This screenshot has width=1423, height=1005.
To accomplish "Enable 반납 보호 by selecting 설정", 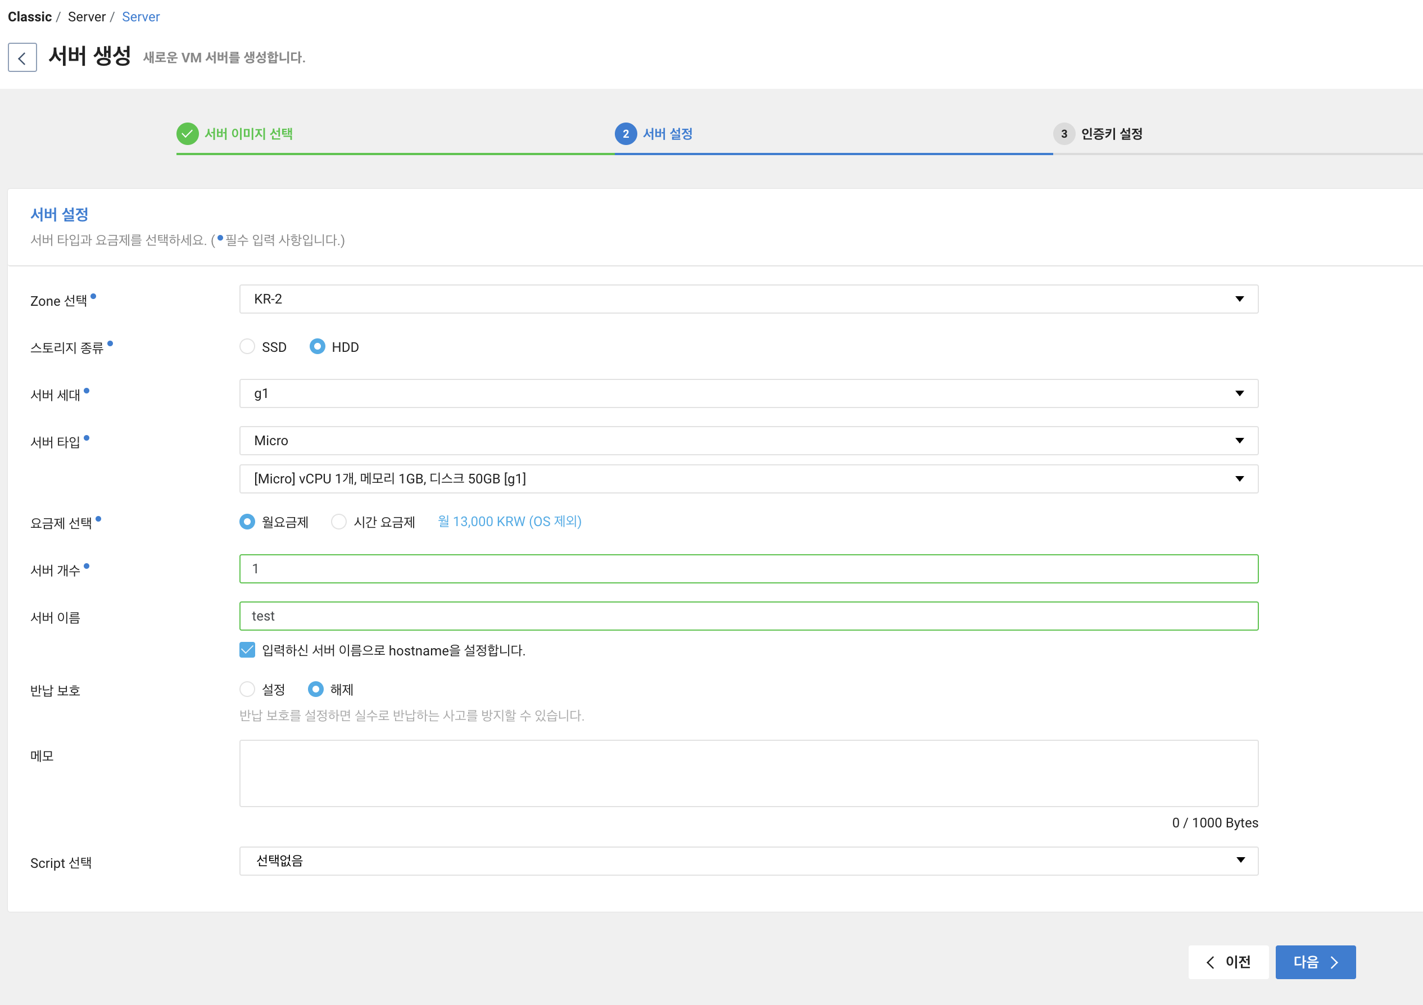I will 247,690.
